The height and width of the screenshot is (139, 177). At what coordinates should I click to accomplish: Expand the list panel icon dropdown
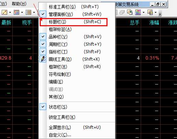click(22, 12)
